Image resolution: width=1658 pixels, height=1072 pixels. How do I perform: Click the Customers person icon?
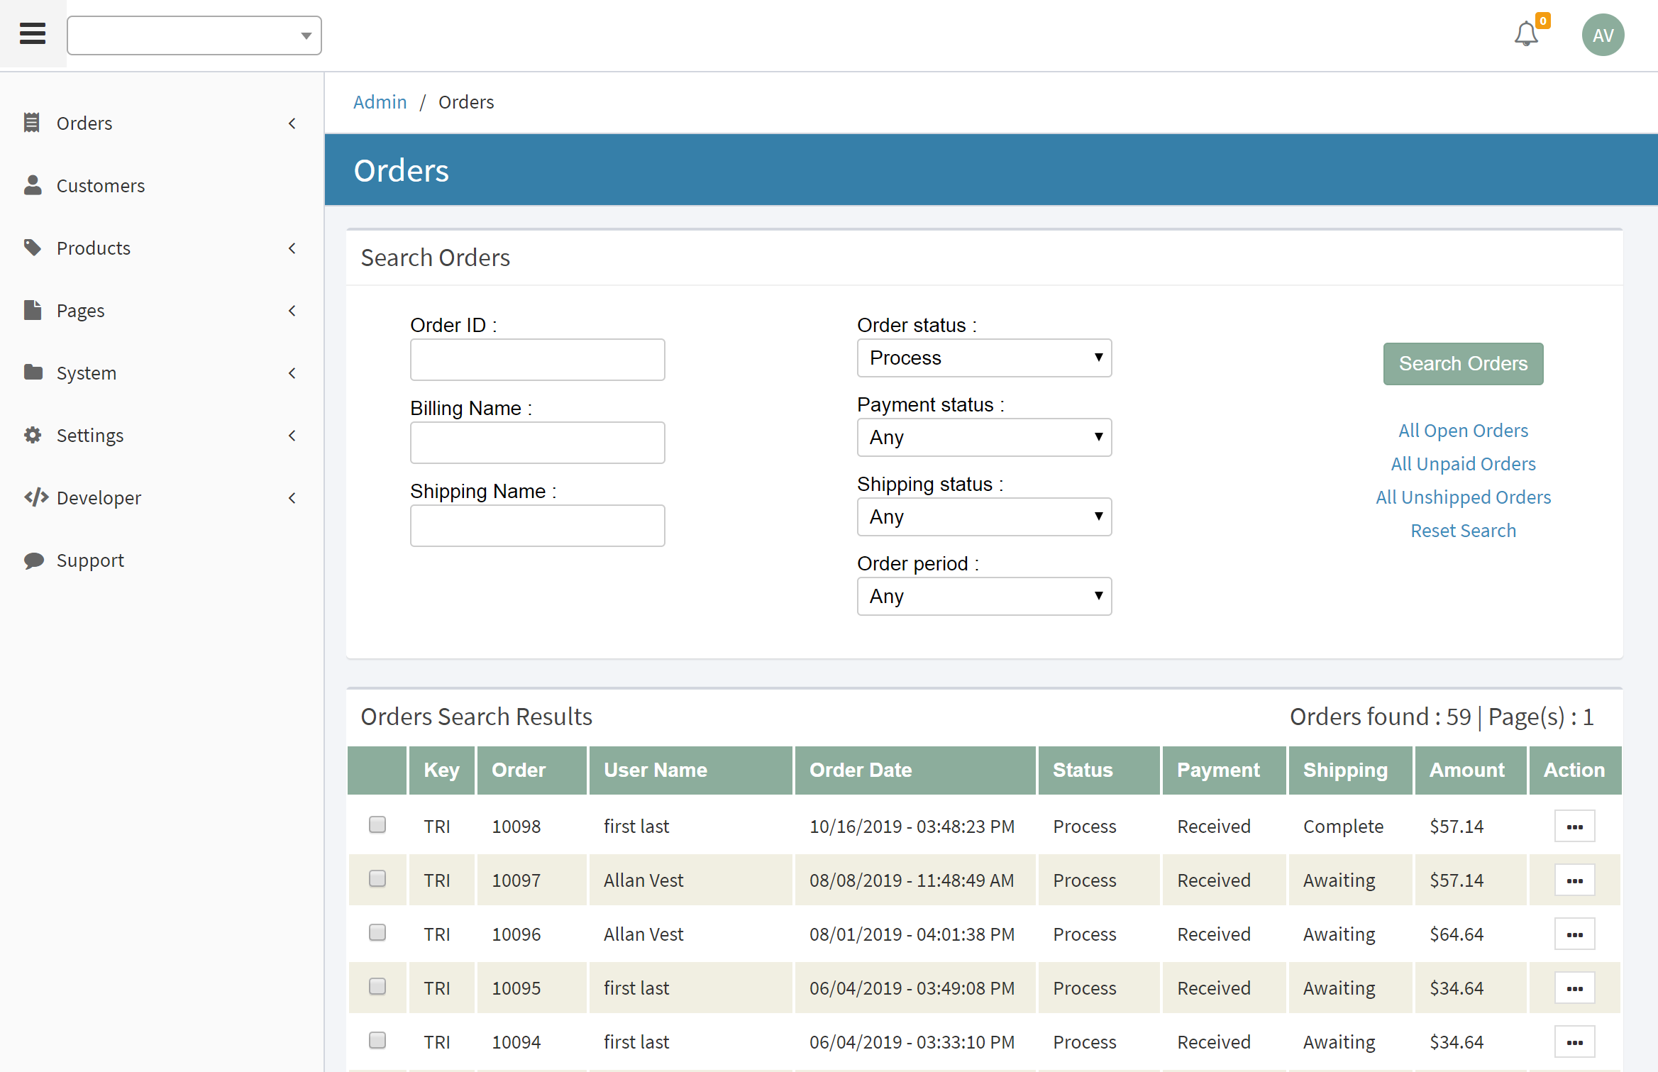click(33, 185)
